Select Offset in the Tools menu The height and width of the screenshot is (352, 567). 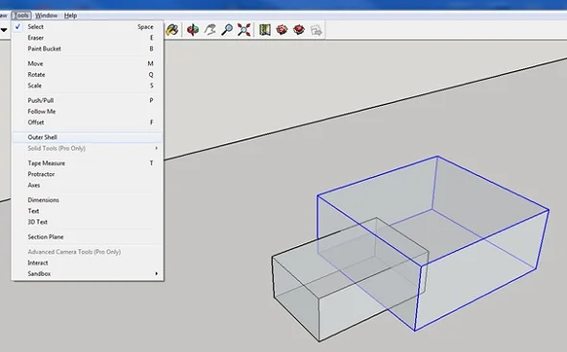[x=87, y=122]
